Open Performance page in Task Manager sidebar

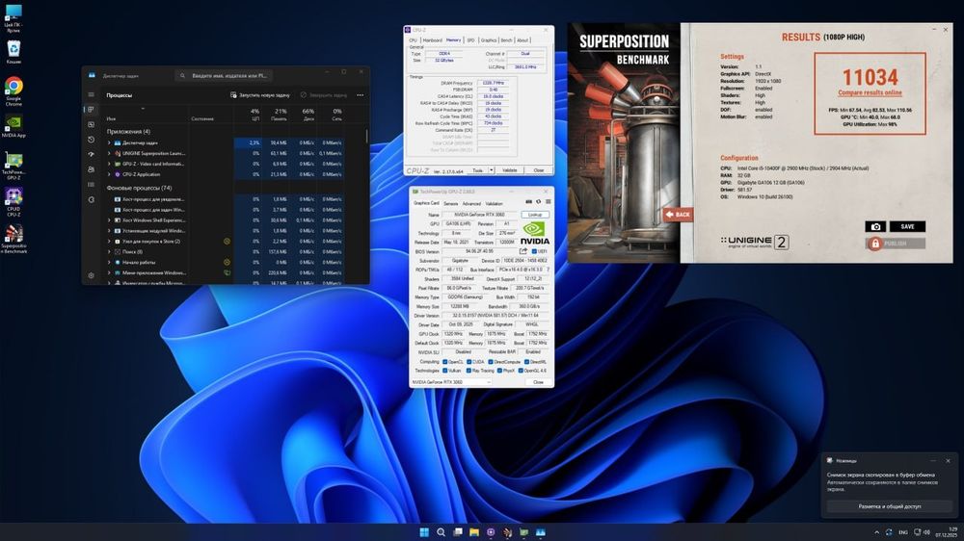point(91,124)
